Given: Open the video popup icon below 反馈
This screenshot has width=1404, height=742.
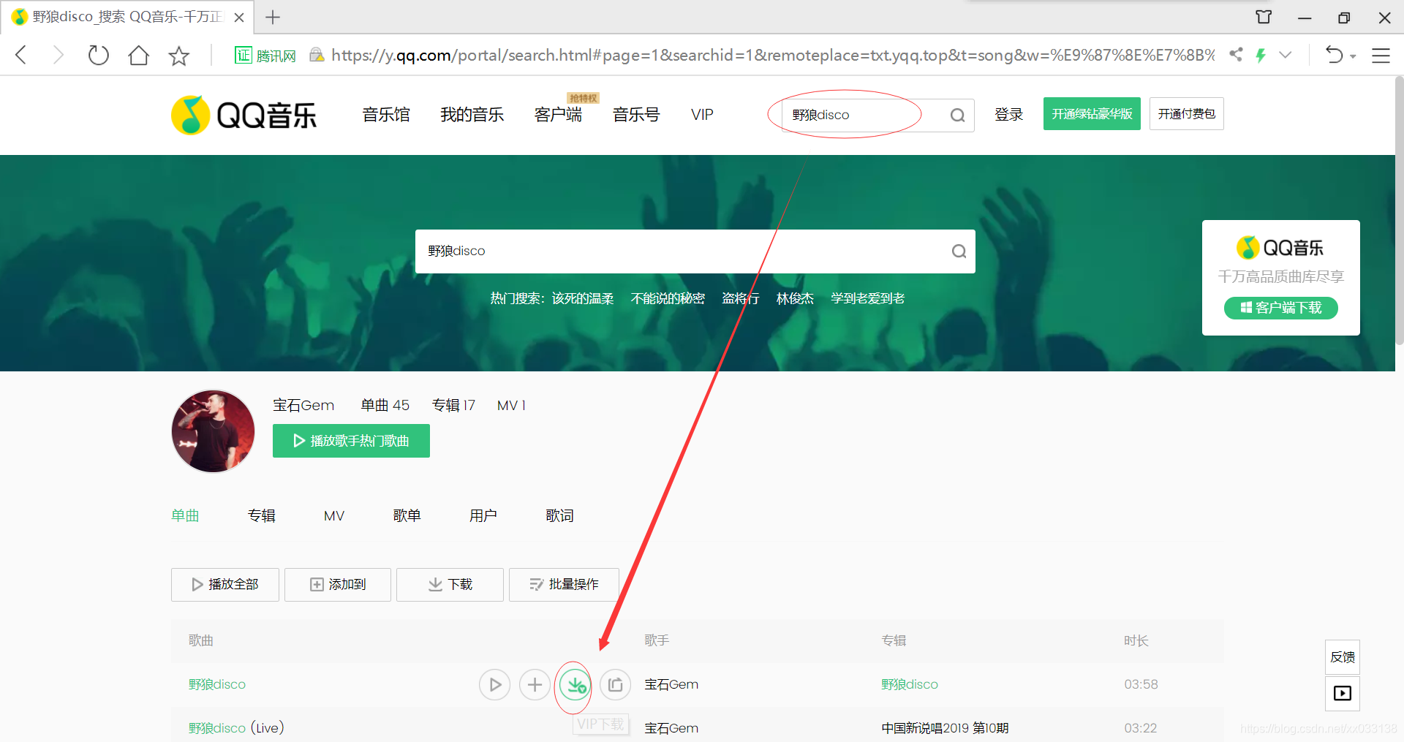Looking at the screenshot, I should pos(1342,693).
